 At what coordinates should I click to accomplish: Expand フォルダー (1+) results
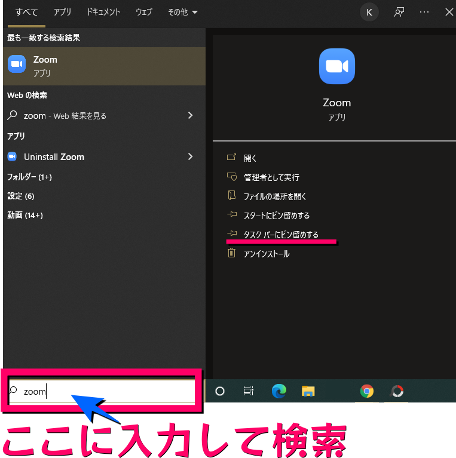[29, 177]
